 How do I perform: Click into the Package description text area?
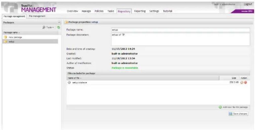[x=180, y=39]
